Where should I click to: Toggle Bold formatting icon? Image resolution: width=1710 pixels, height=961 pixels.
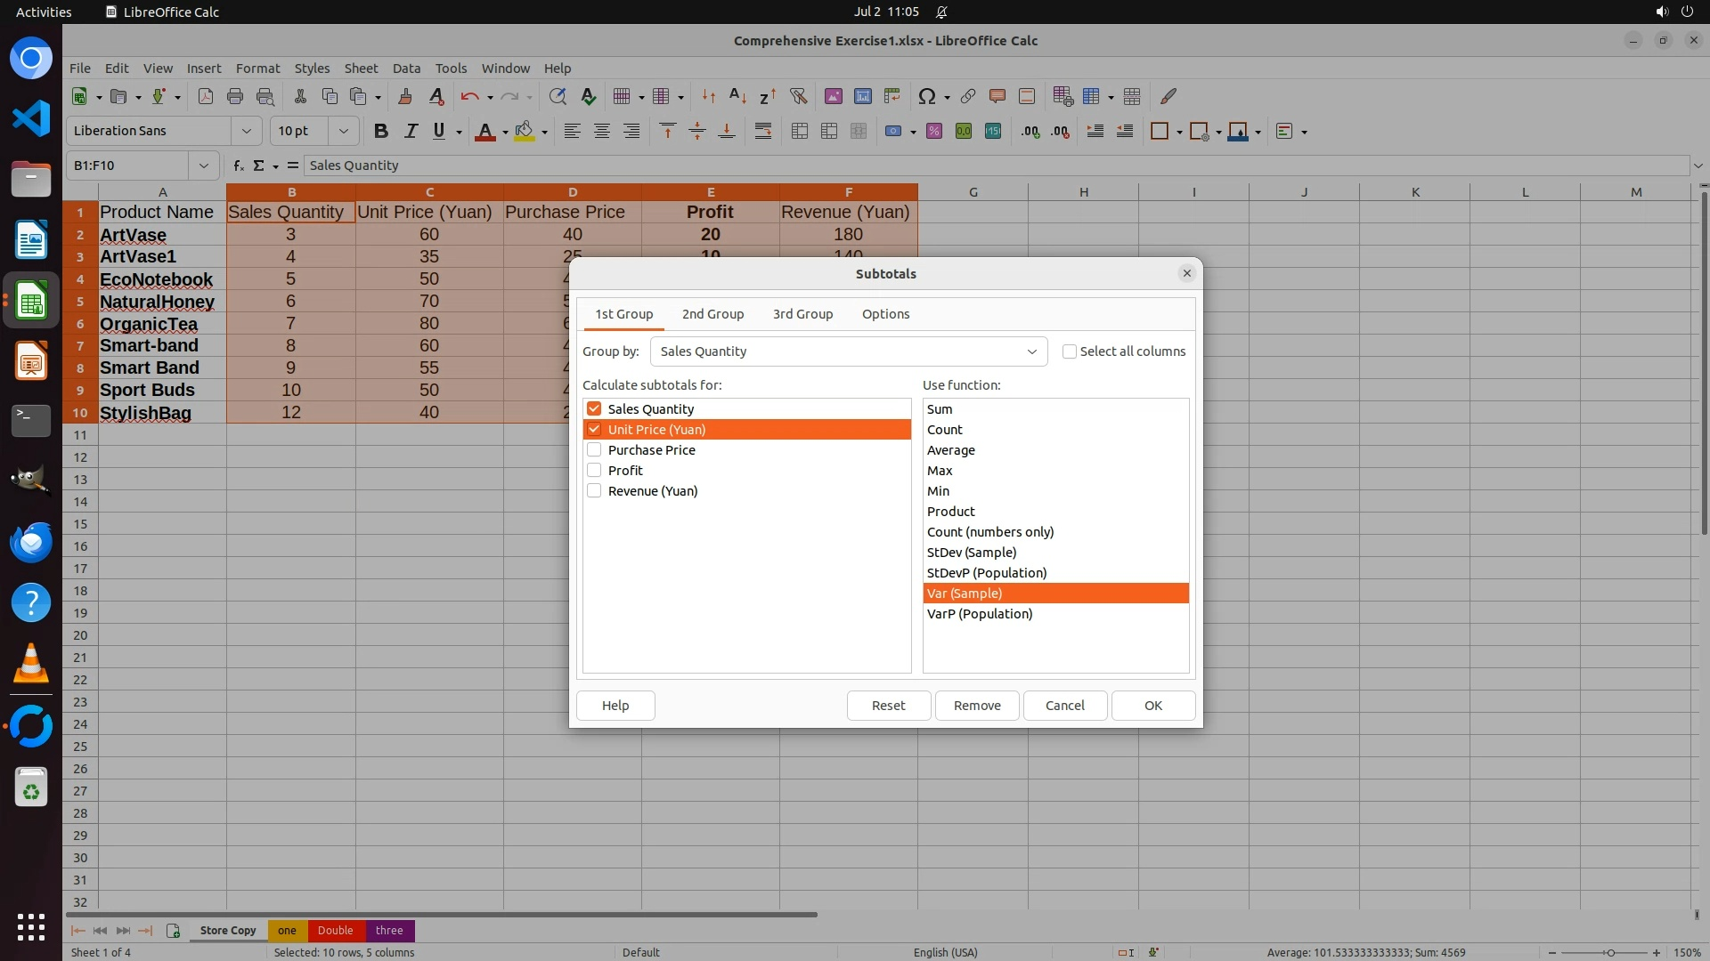pos(381,131)
